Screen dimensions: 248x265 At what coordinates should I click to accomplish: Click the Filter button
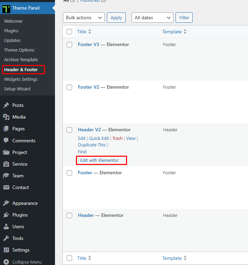point(184,18)
